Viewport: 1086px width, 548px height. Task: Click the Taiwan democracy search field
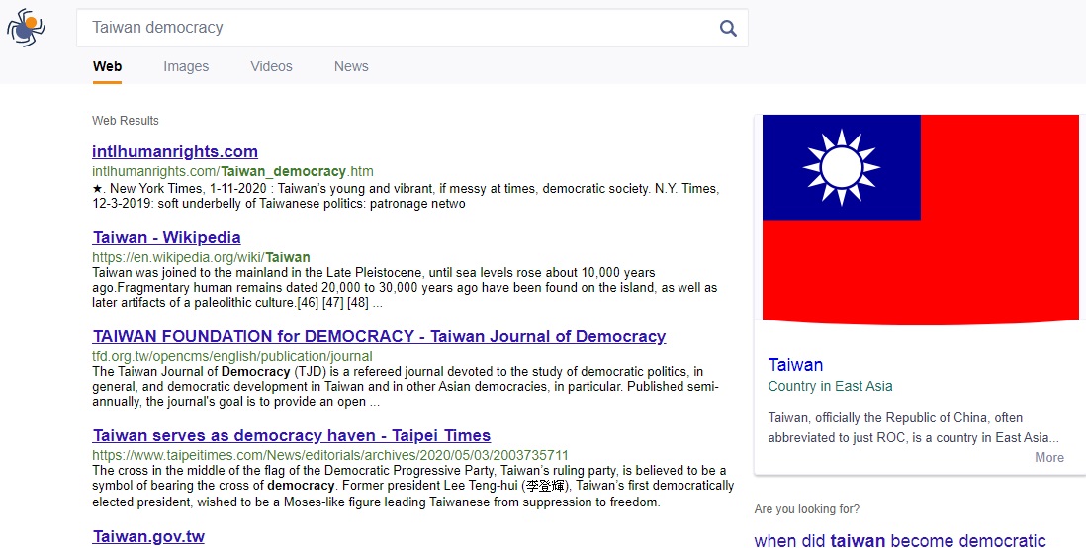(x=396, y=28)
